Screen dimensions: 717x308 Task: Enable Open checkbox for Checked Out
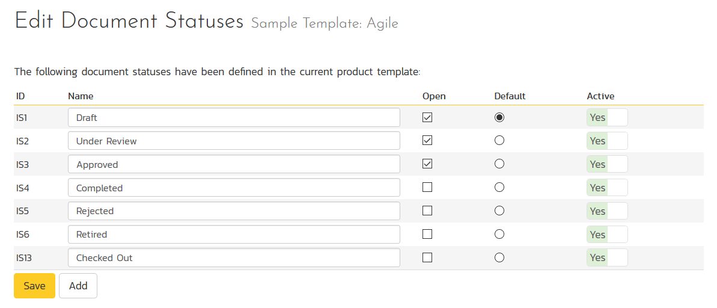427,257
